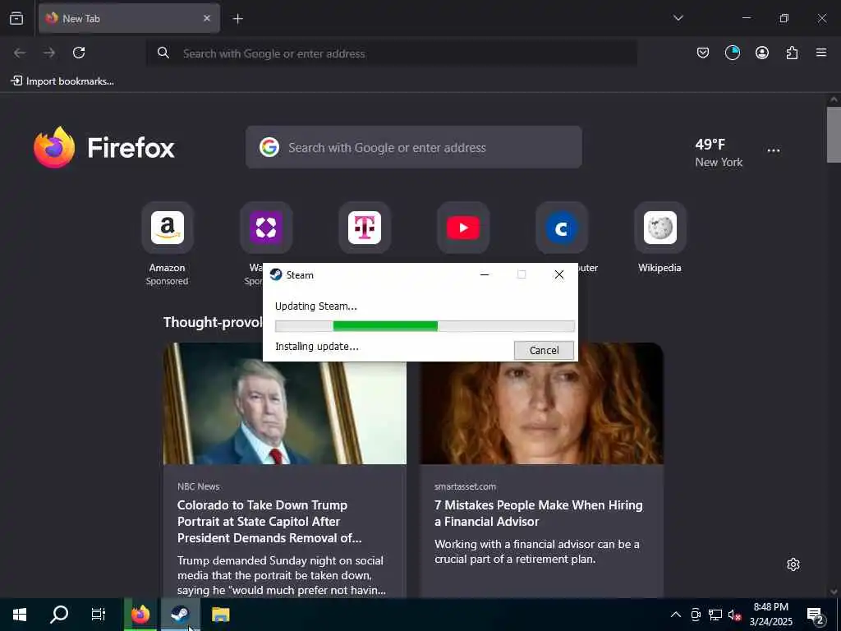Minimize the Steam updater dialog
The height and width of the screenshot is (631, 841).
point(485,274)
